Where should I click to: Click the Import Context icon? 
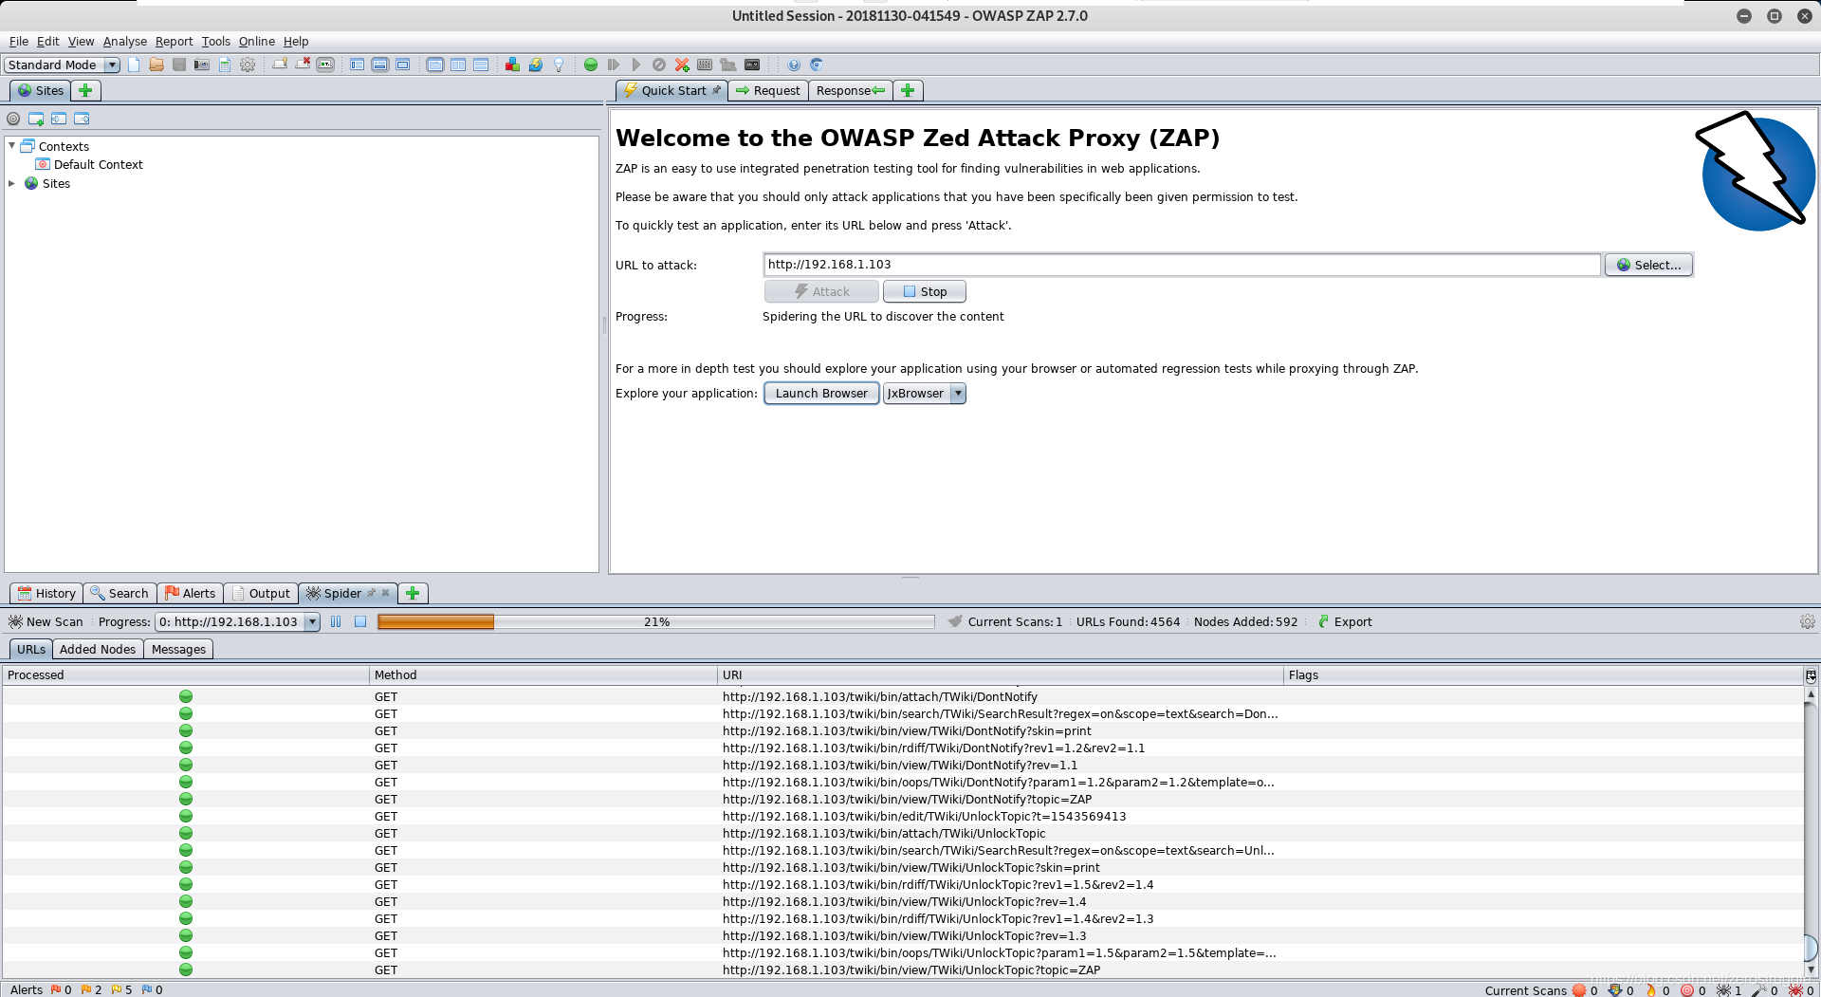59,119
